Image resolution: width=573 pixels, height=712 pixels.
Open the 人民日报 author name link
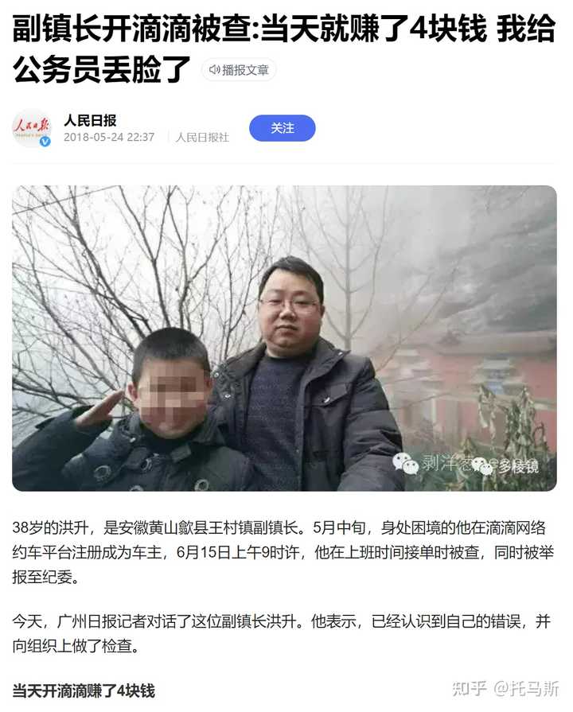(90, 120)
